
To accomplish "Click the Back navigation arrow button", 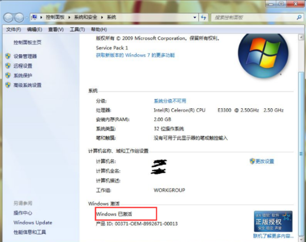I will click(8, 18).
